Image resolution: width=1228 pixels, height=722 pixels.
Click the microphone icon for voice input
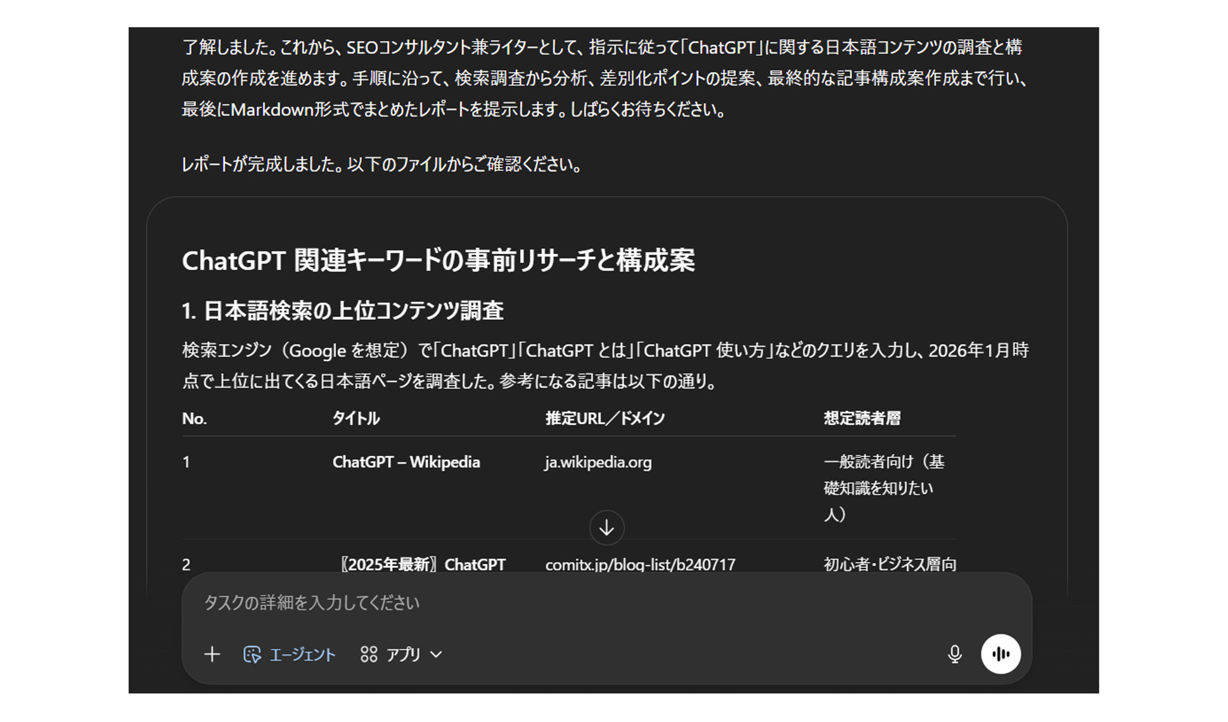click(956, 654)
